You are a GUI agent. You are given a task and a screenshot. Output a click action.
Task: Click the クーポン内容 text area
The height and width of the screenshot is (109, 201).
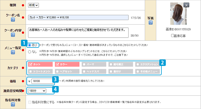pyautogui.click(x=78, y=33)
